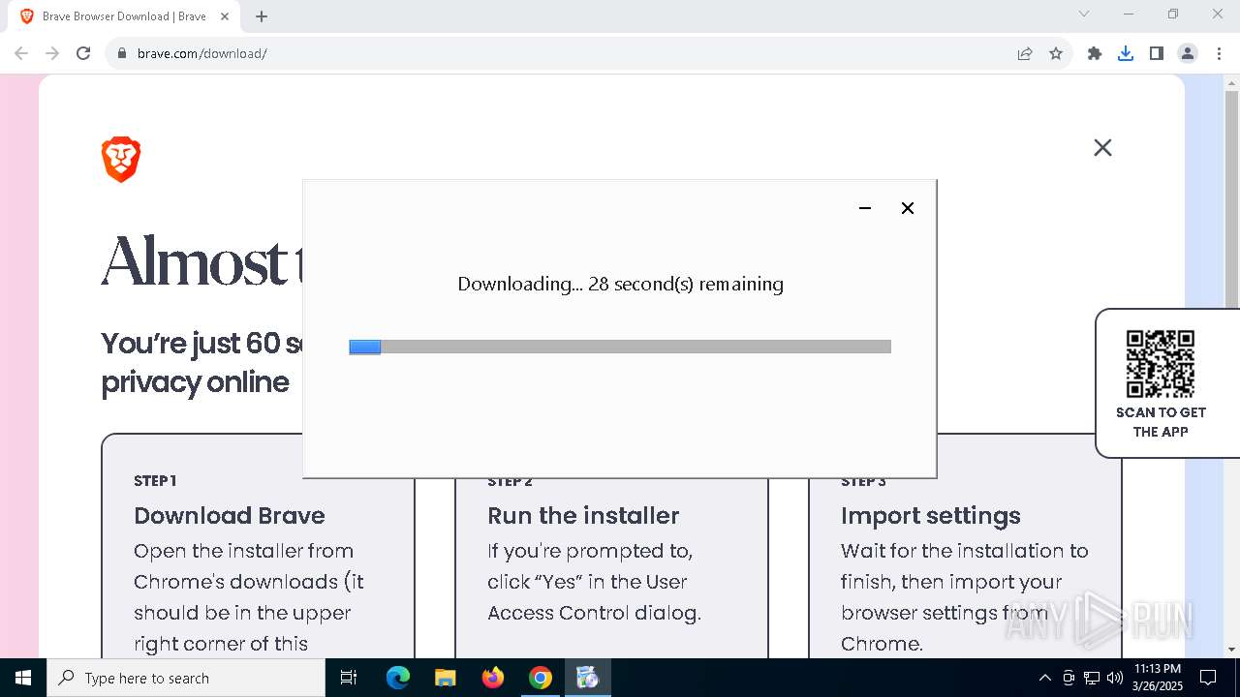1240x697 pixels.
Task: Open Chrome downloads tray icon
Action: coord(1126,53)
